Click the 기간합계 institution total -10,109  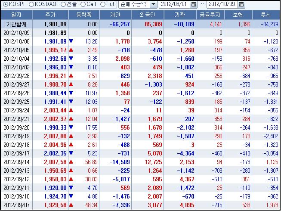[x=184, y=24]
